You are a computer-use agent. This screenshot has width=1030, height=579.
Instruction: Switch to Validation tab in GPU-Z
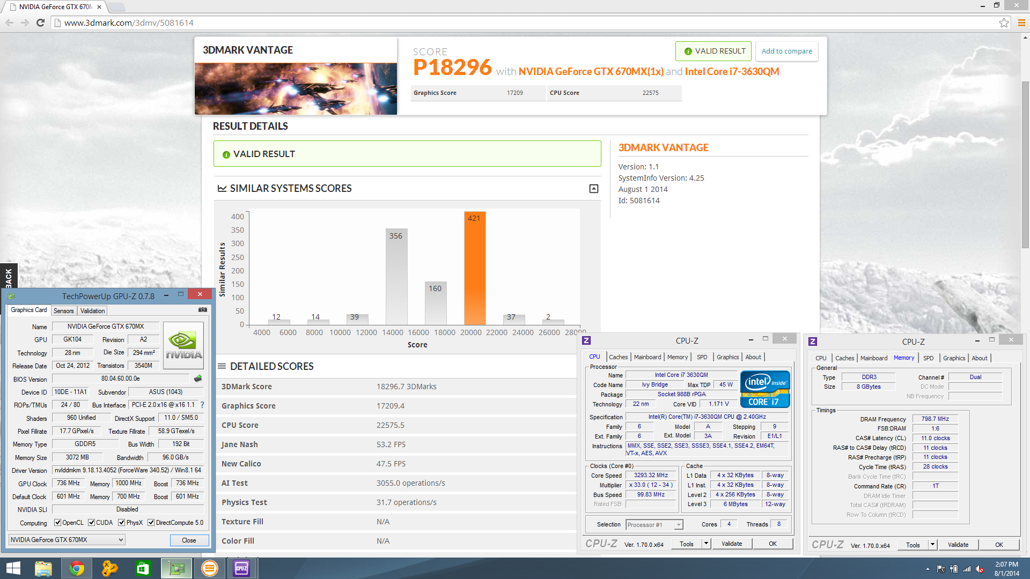tap(93, 311)
